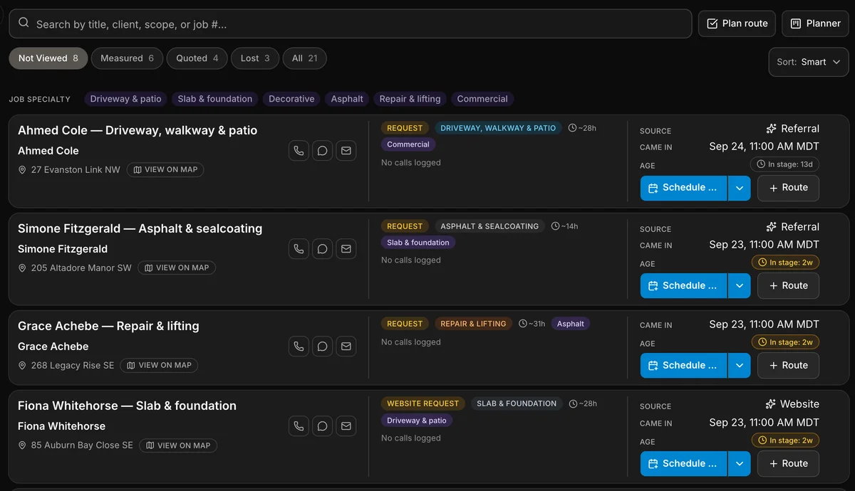Switch to the Lost tab
855x491 pixels.
coord(255,58)
